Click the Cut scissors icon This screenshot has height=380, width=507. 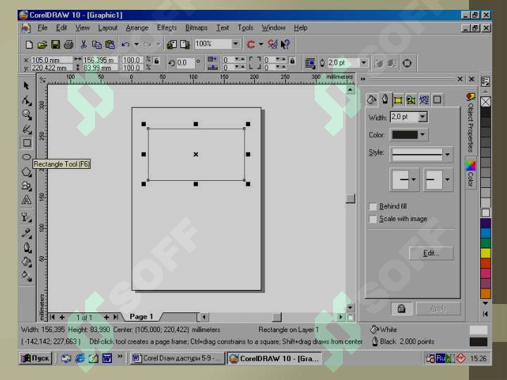point(83,44)
